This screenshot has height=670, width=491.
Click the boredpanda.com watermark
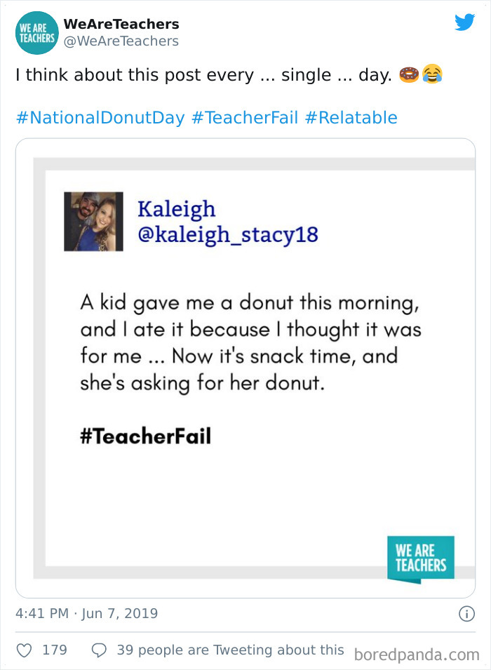pyautogui.click(x=419, y=652)
